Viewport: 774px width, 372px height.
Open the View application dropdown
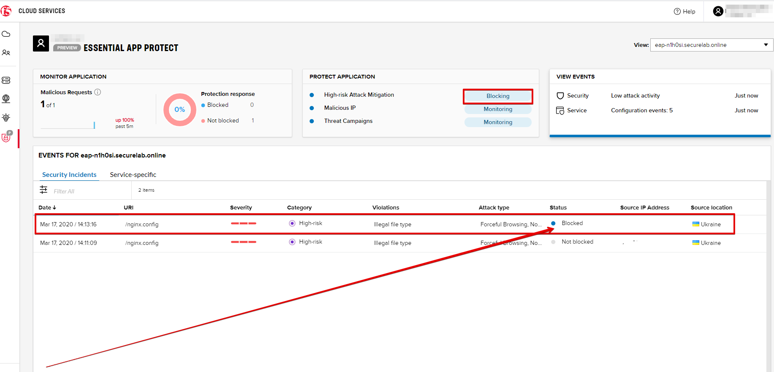[x=712, y=45]
